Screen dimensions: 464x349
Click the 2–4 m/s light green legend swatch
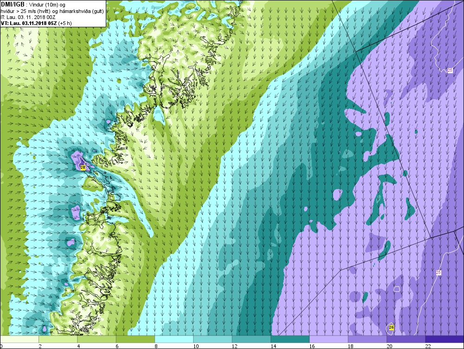point(58,339)
